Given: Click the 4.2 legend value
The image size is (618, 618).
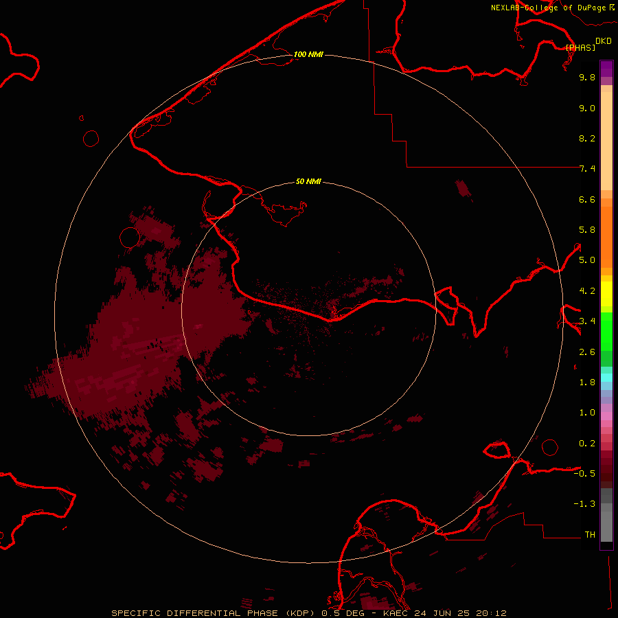Looking at the screenshot, I should pos(587,291).
